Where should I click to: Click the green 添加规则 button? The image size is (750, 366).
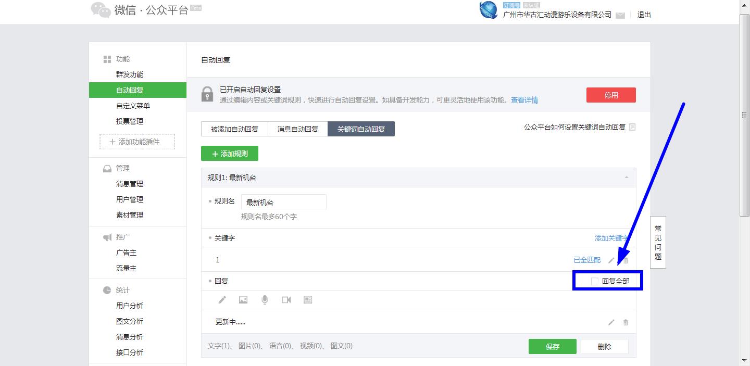click(230, 153)
